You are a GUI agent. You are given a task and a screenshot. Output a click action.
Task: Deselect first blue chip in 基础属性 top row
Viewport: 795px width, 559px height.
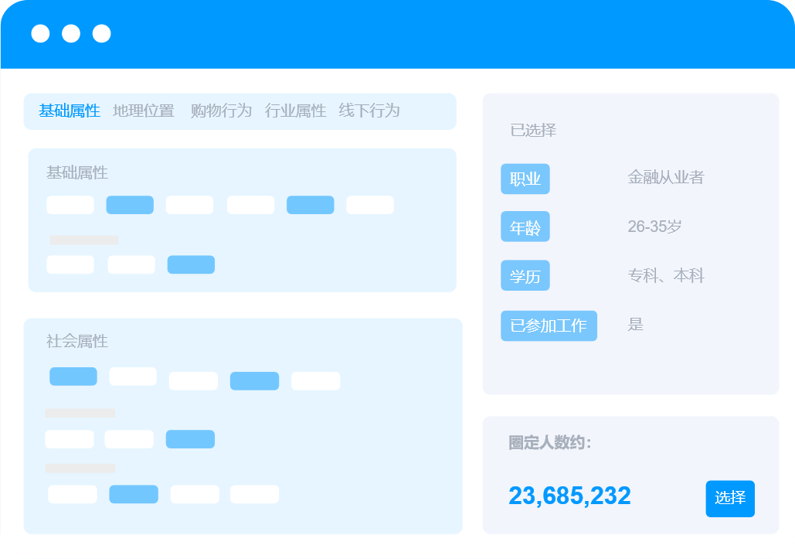pyautogui.click(x=130, y=205)
